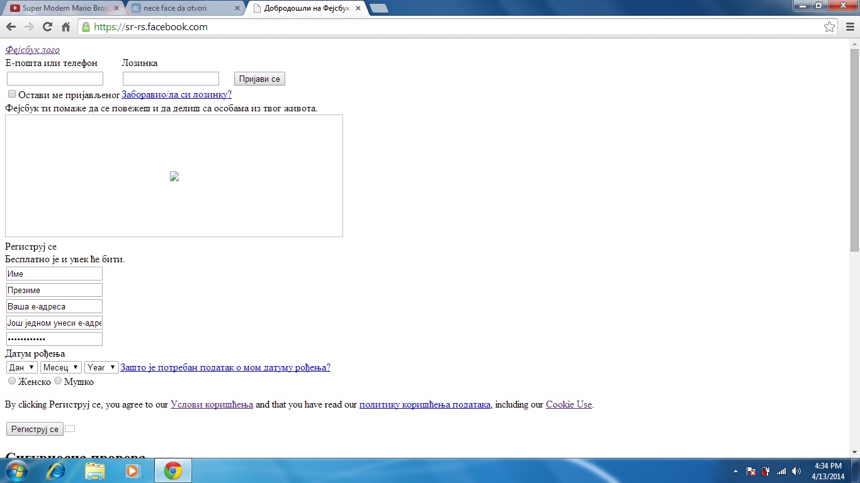Tick the Остави ме пријављеног checkbox
The image size is (860, 483).
point(12,94)
